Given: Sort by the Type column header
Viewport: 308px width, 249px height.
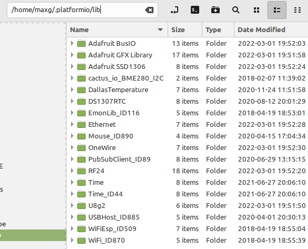Looking at the screenshot, I should coord(218,29).
